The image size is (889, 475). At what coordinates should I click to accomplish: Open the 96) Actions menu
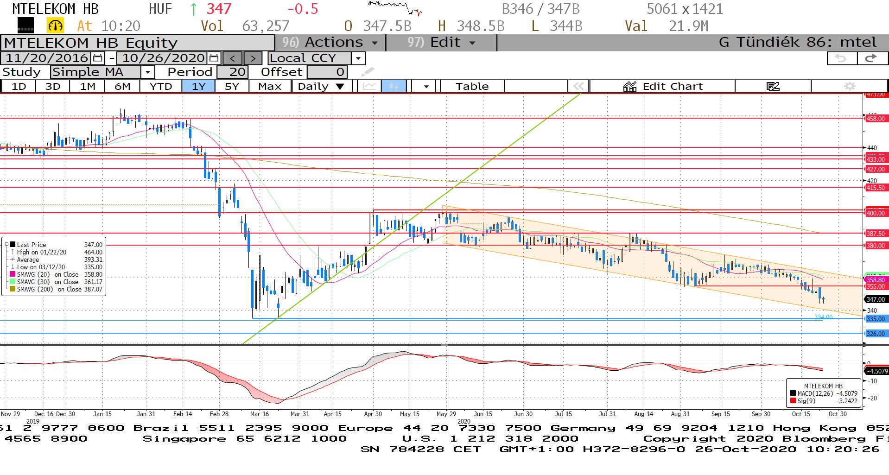point(330,43)
